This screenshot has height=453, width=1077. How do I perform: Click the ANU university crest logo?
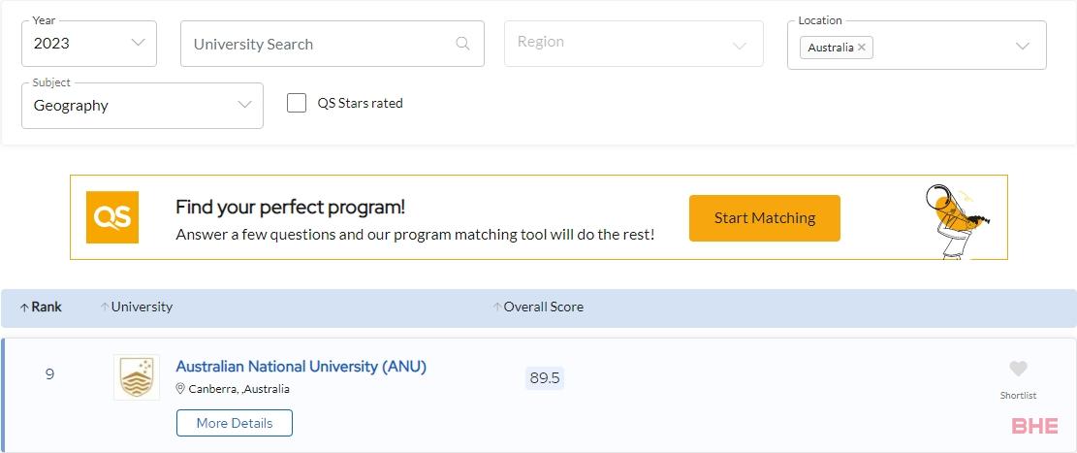tap(137, 377)
